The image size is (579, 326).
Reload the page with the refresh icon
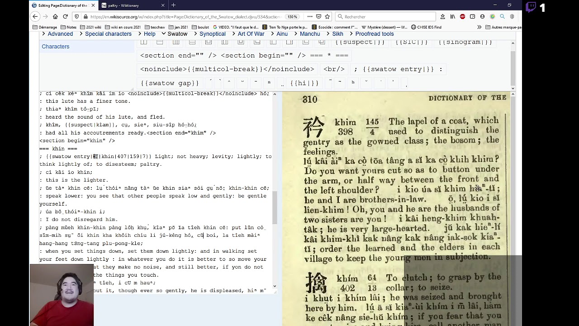65,17
